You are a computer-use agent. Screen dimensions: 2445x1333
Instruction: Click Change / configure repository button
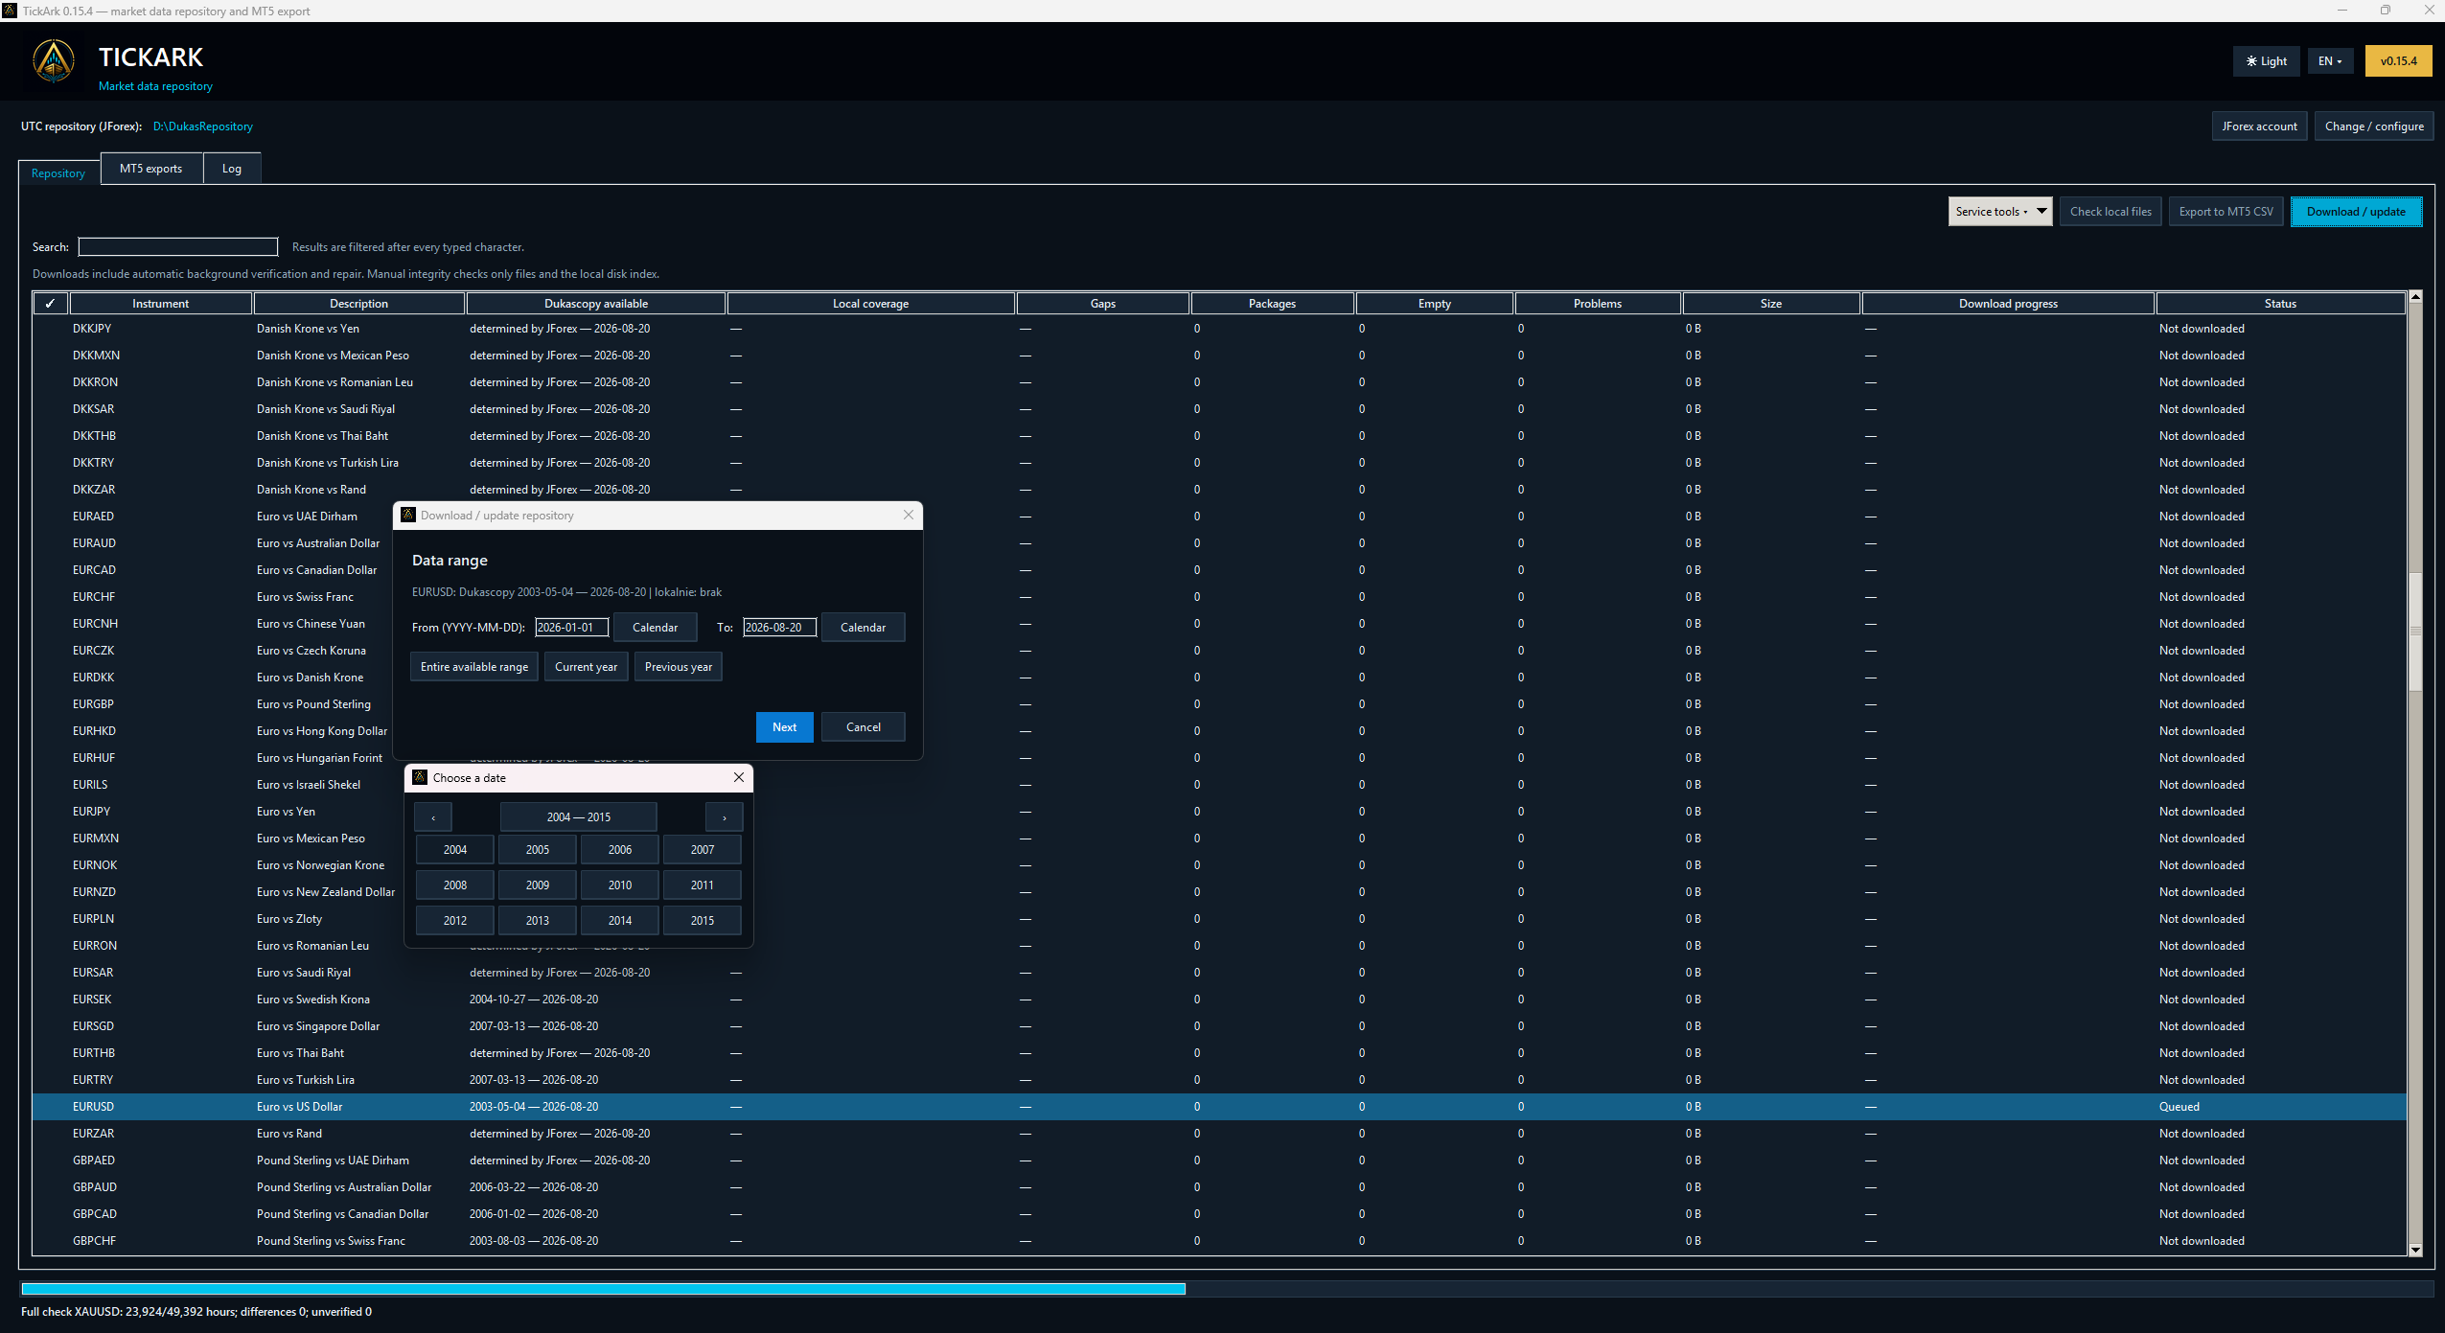(x=2374, y=126)
